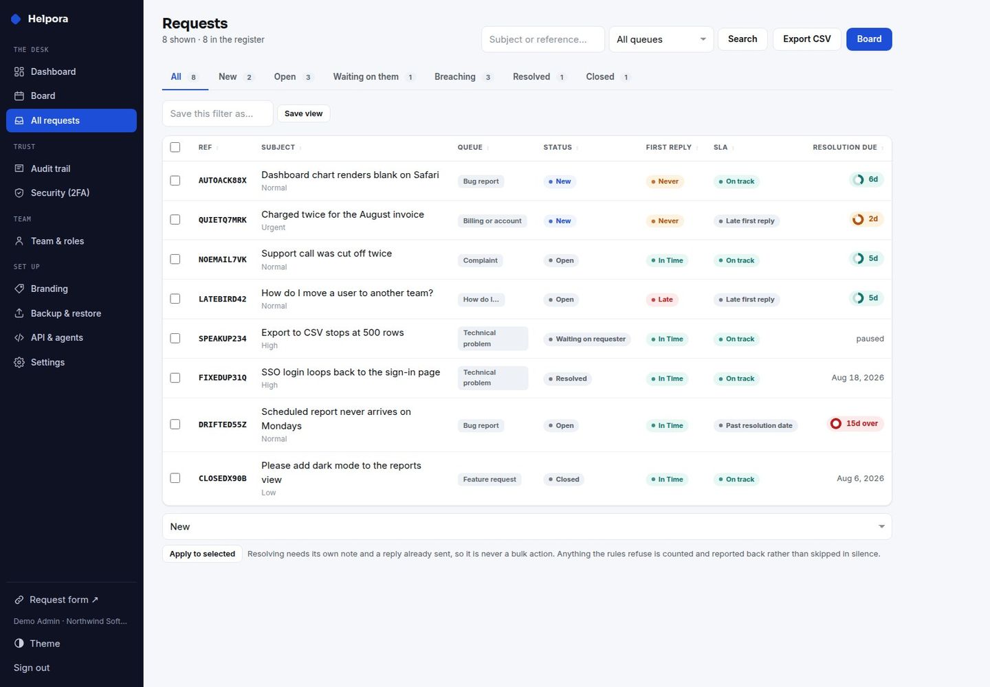This screenshot has width=990, height=687.
Task: Check the QUIETQ7MRK row checkbox
Action: pyautogui.click(x=175, y=220)
